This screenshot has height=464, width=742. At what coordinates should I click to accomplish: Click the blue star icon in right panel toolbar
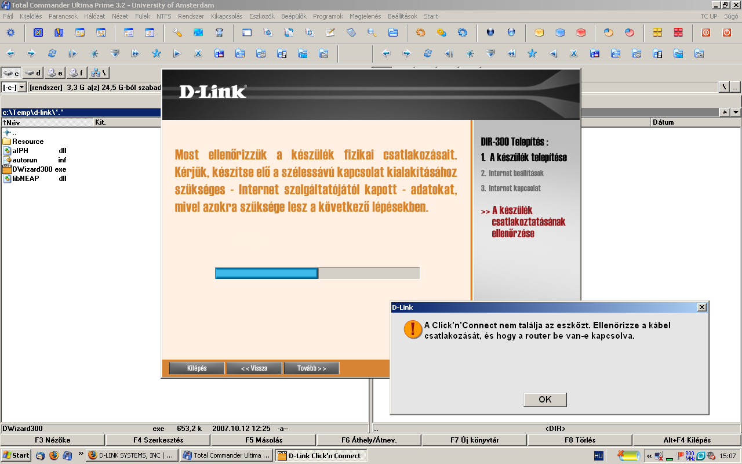point(532,53)
